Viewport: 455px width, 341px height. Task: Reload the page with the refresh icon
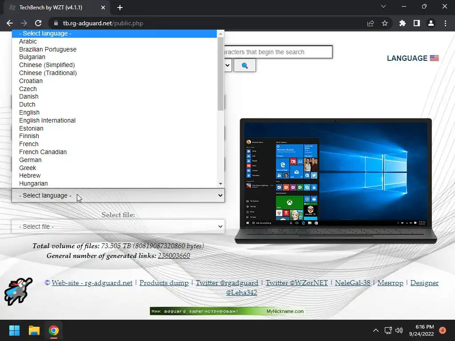tap(38, 23)
